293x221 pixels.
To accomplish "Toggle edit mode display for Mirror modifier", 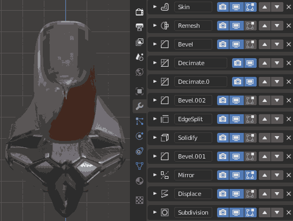I will [250, 175].
